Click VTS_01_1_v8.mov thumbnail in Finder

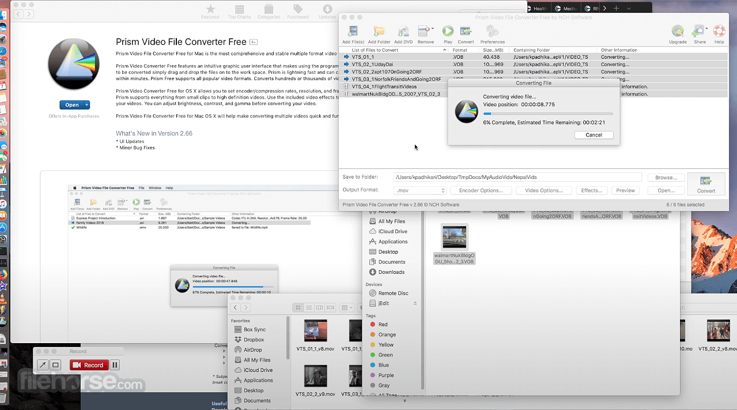click(x=315, y=330)
